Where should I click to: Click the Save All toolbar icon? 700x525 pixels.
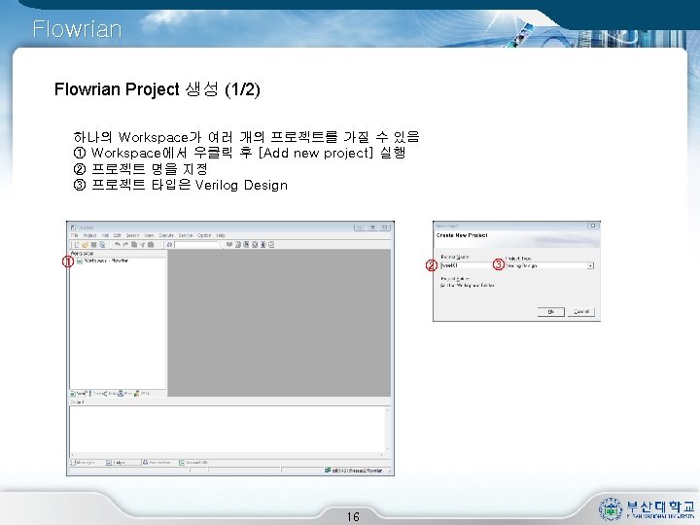coord(102,245)
